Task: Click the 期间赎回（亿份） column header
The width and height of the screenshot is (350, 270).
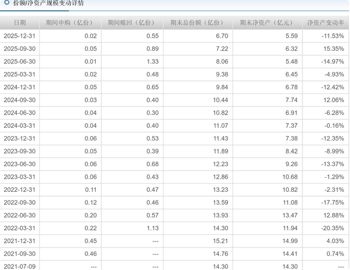Action: pos(132,22)
